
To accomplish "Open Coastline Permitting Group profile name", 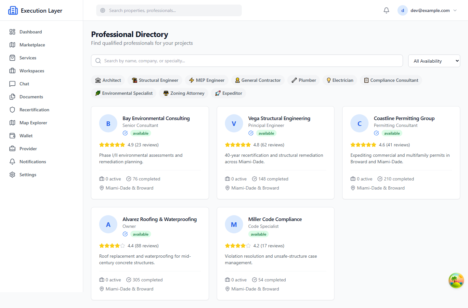I will (404, 118).
